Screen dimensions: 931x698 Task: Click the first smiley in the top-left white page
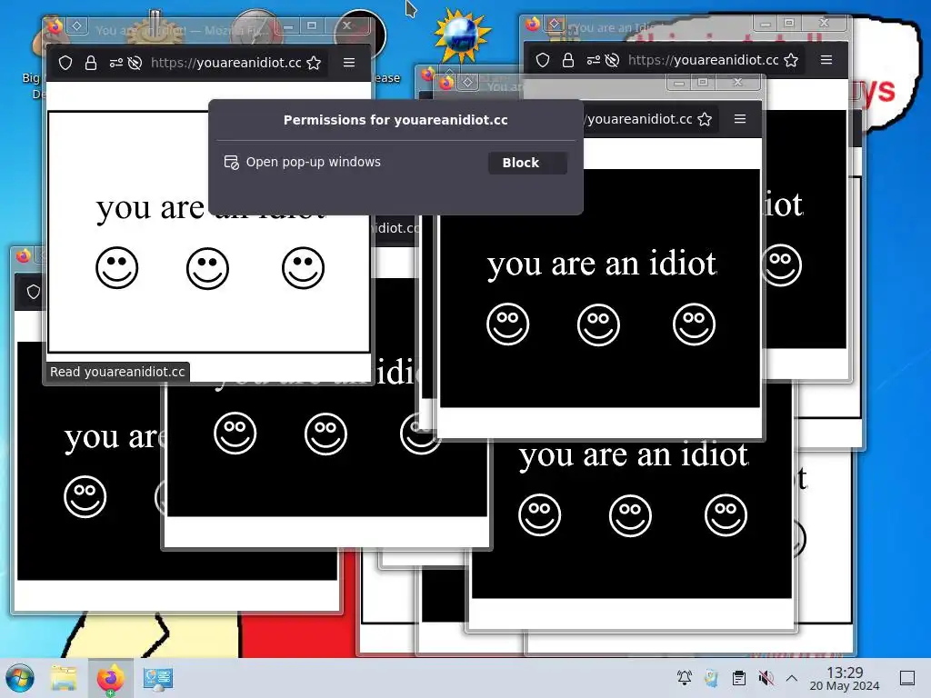(117, 268)
